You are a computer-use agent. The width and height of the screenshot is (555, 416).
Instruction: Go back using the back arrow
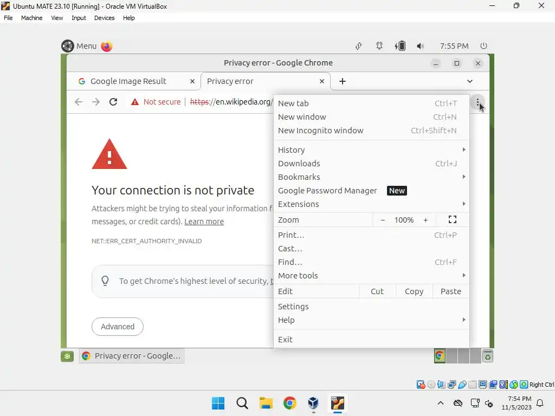pos(79,102)
